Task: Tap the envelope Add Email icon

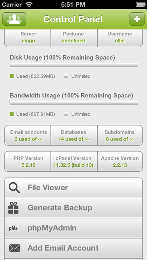Action: coord(15,248)
